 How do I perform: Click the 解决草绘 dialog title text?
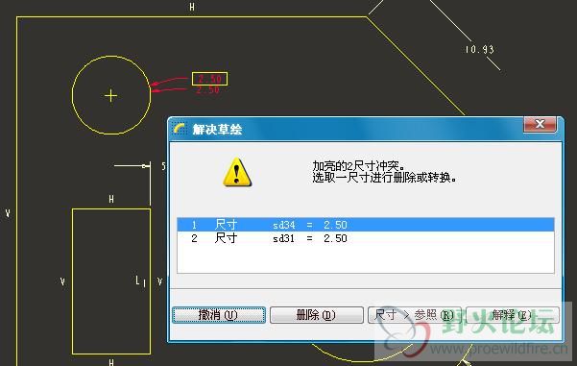[x=217, y=130]
